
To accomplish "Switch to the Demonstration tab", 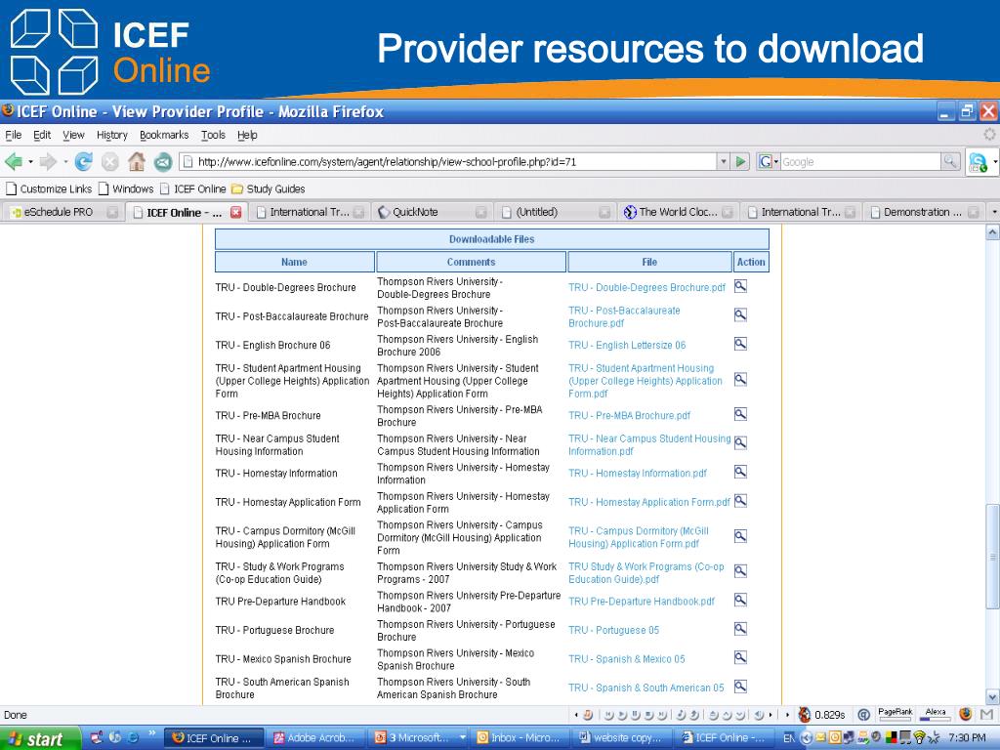I will click(924, 212).
